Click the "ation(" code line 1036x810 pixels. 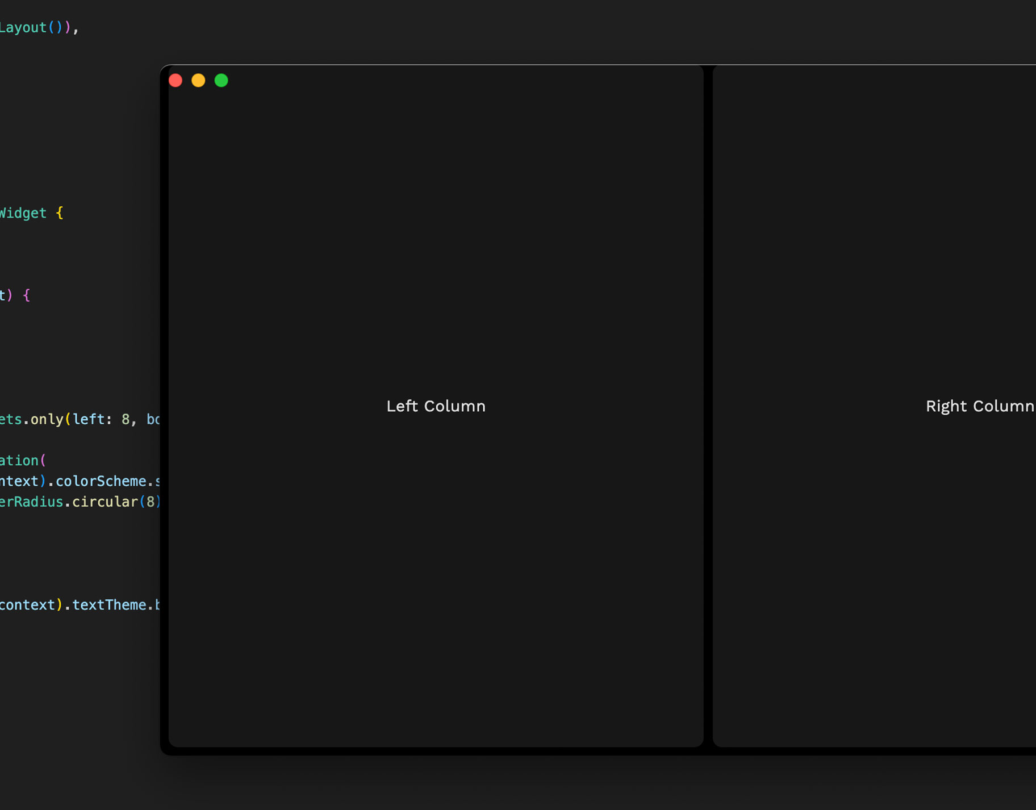23,460
